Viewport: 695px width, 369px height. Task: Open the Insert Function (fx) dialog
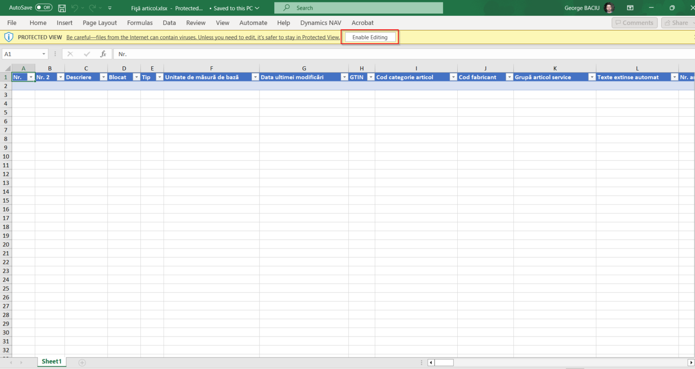coord(103,54)
